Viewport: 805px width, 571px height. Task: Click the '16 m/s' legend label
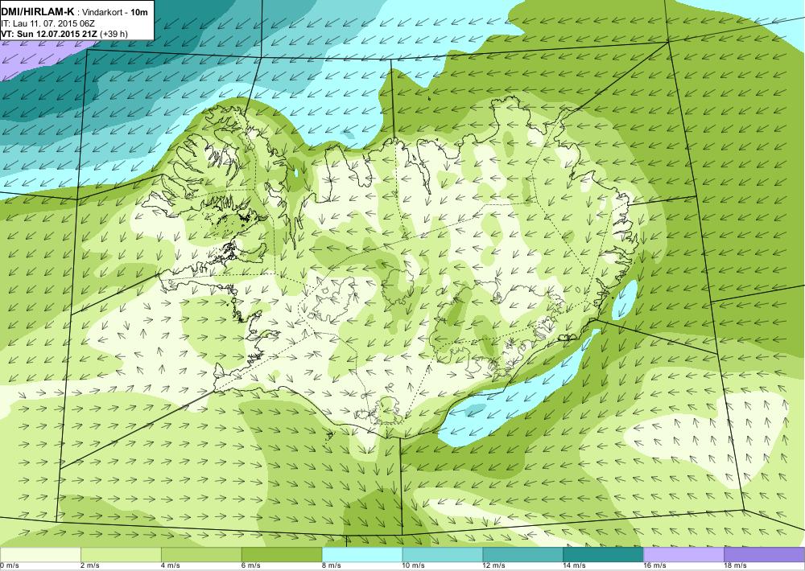pos(654,566)
